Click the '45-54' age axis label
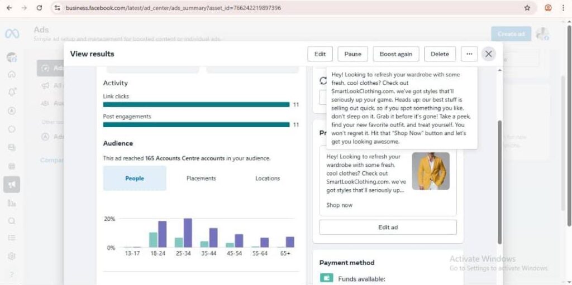Screen dimensions: 572x285 click(234, 253)
